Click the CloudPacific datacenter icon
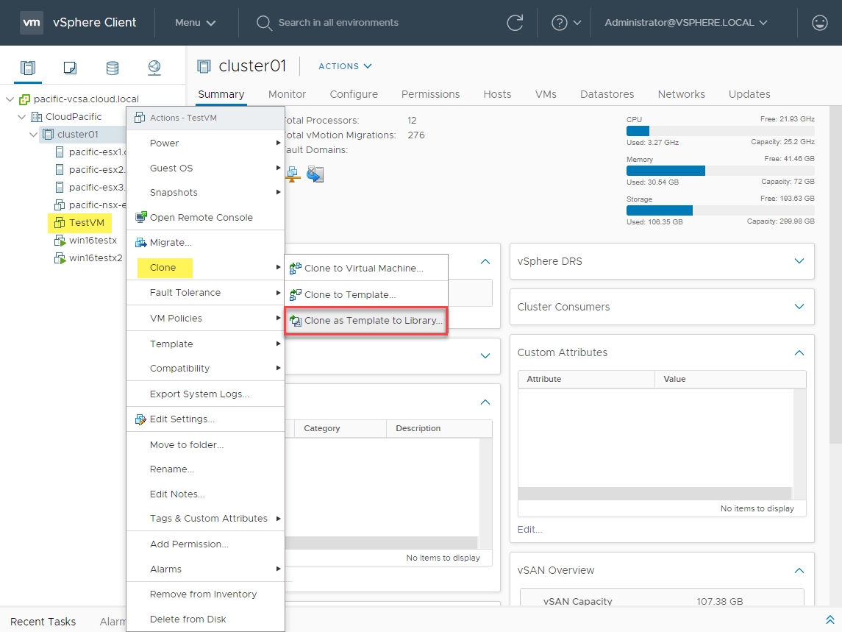 37,117
